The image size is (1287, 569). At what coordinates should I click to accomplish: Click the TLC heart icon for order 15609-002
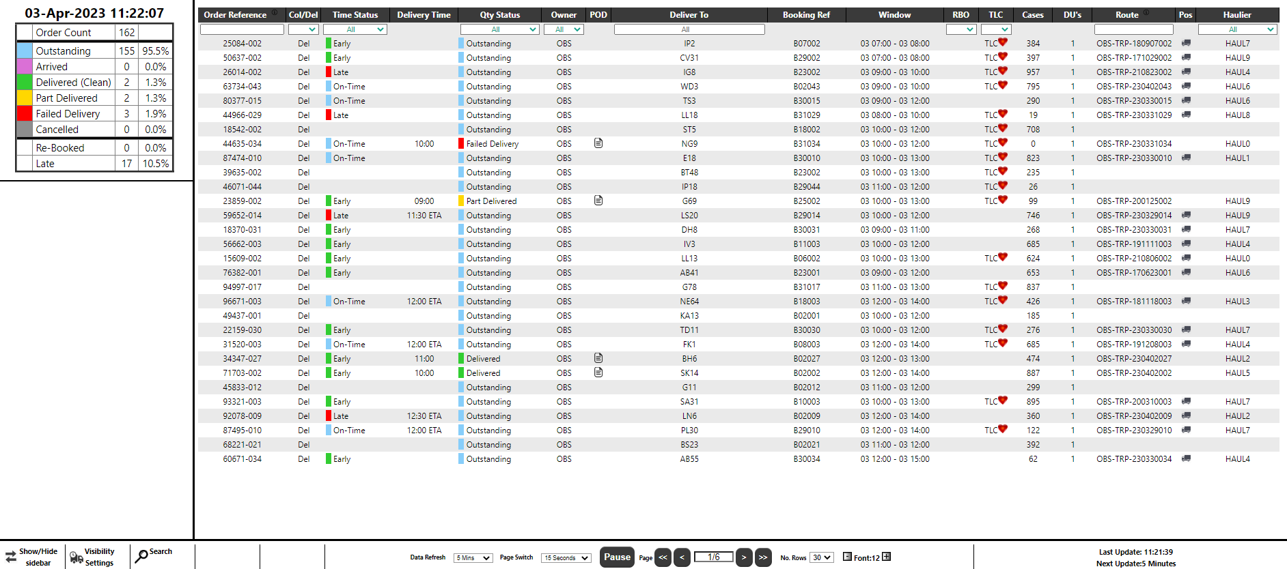pyautogui.click(x=1003, y=257)
